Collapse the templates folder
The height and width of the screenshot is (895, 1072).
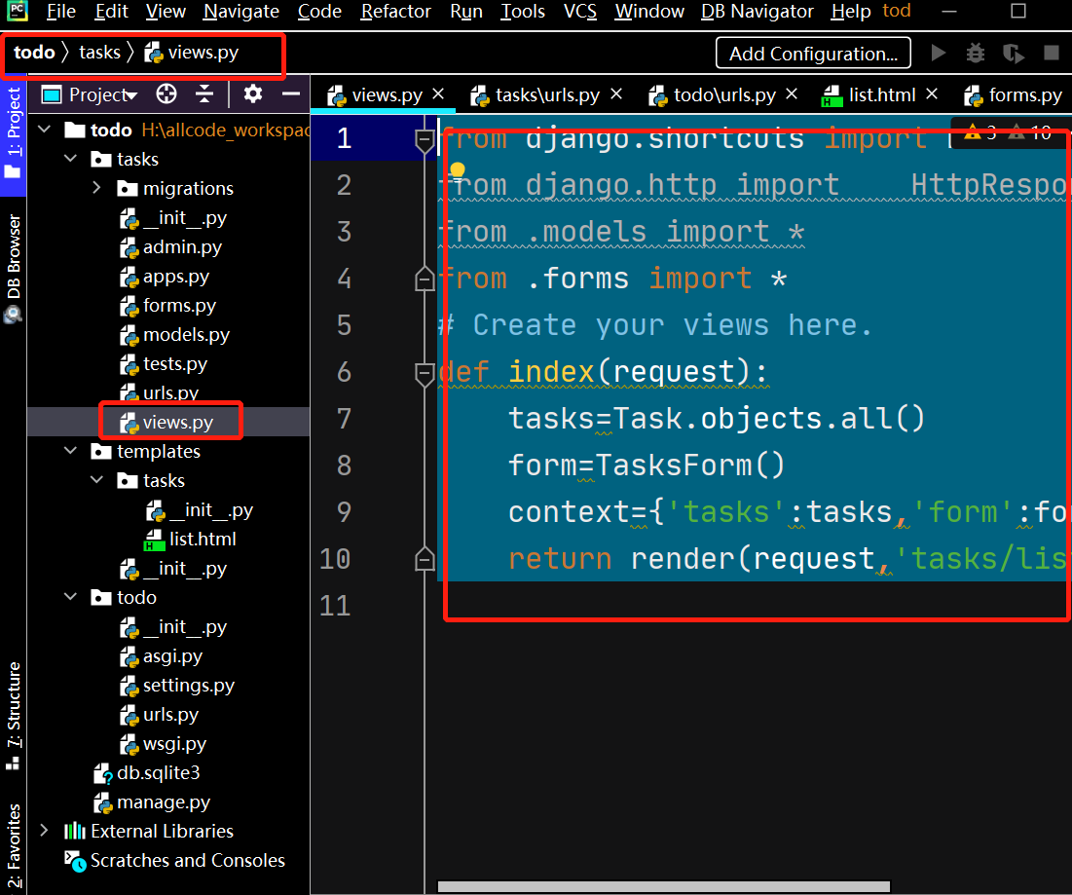(70, 451)
